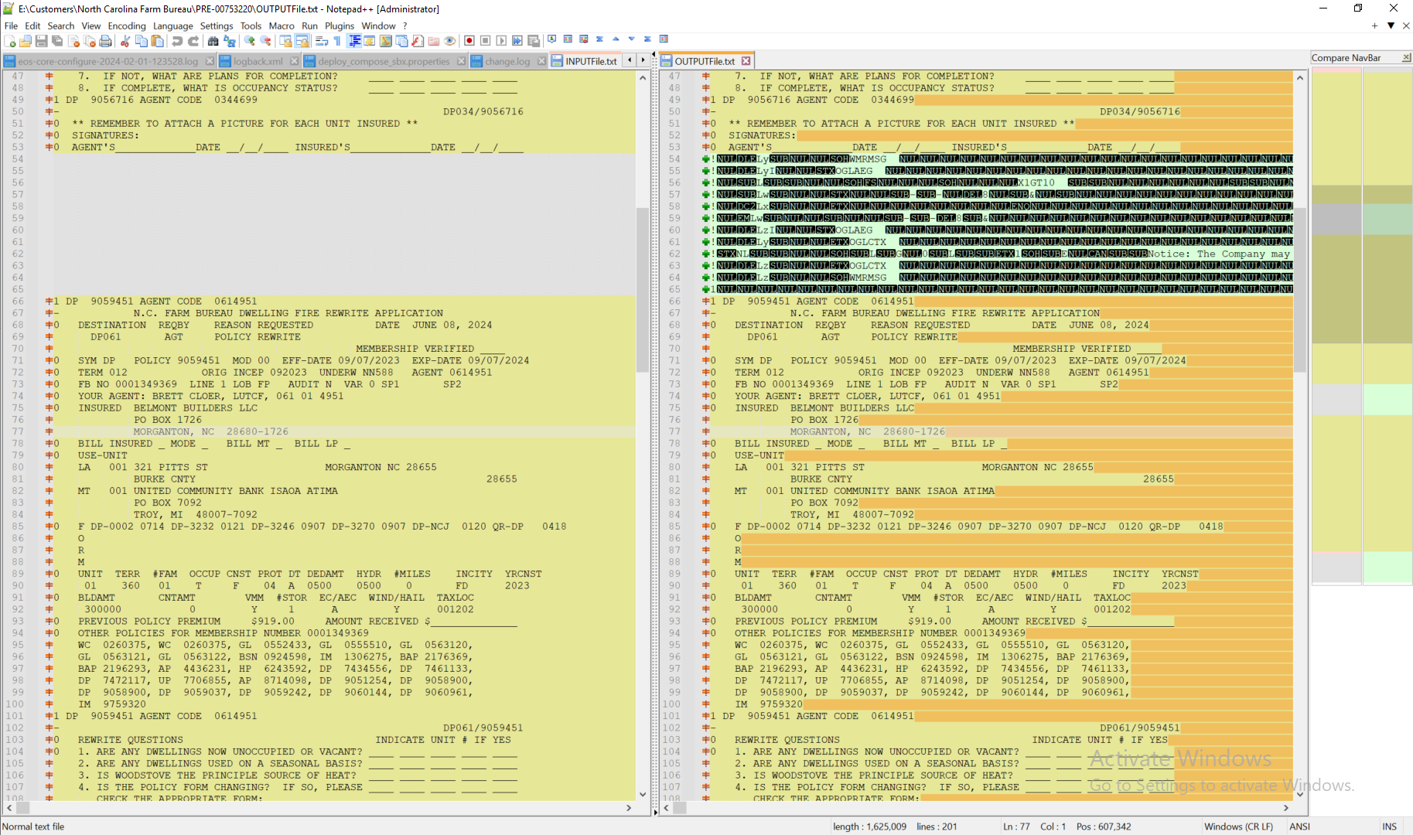Open the Function List panel icon

click(x=418, y=40)
